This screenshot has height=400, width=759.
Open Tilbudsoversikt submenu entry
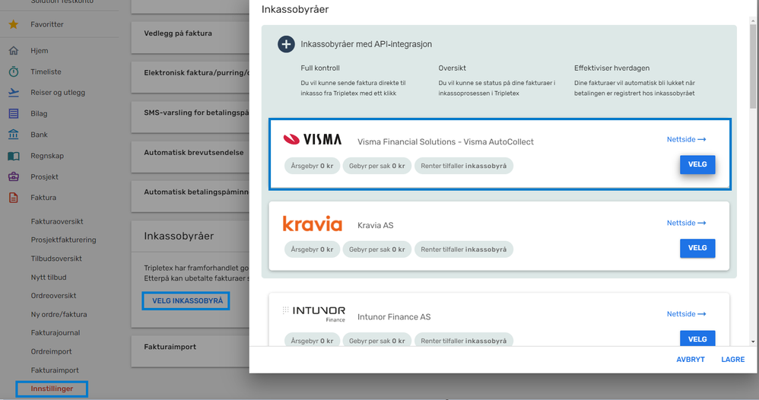[56, 259]
